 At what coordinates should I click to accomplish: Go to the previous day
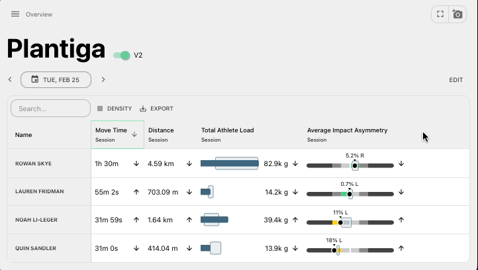pyautogui.click(x=10, y=79)
